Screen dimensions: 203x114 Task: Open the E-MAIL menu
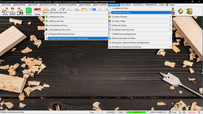(x=172, y=5)
